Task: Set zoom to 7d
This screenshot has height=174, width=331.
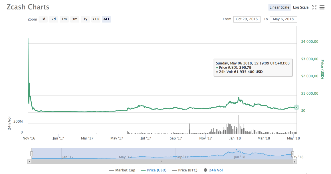Action: 54,19
